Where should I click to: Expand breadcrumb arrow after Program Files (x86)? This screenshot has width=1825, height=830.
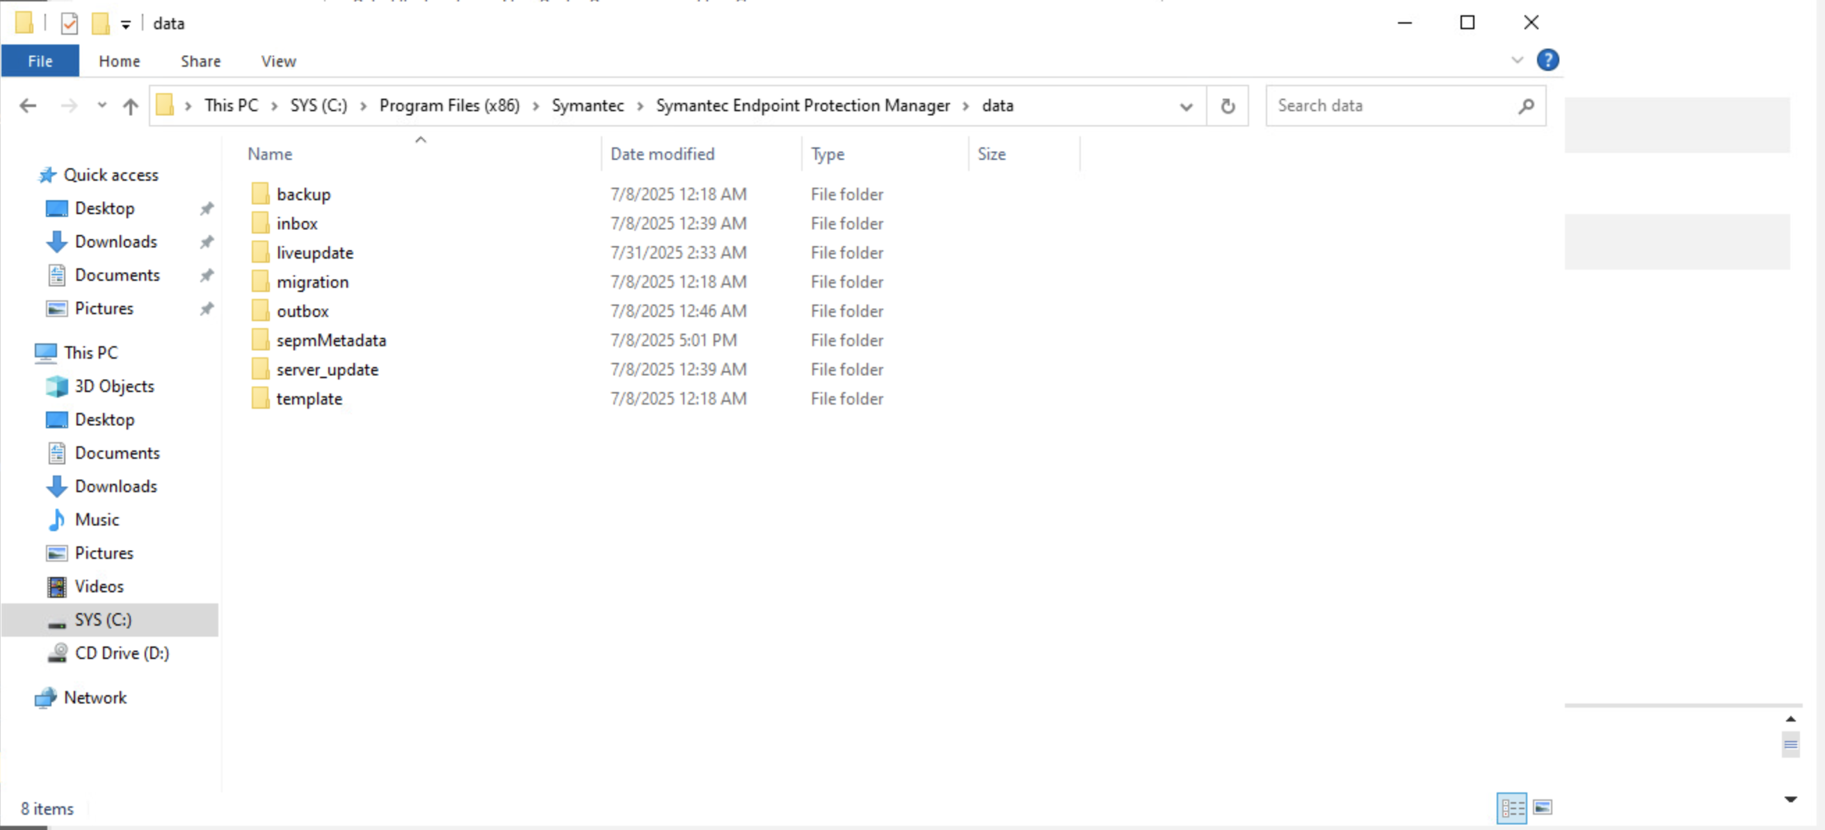coord(536,106)
